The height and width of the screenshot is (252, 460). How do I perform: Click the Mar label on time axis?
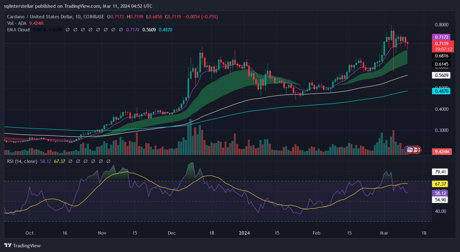click(x=385, y=233)
